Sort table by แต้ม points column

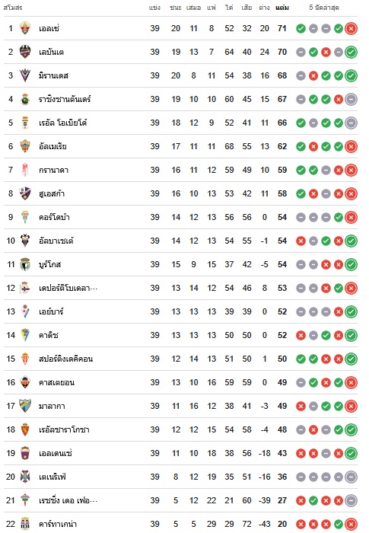[x=282, y=8]
